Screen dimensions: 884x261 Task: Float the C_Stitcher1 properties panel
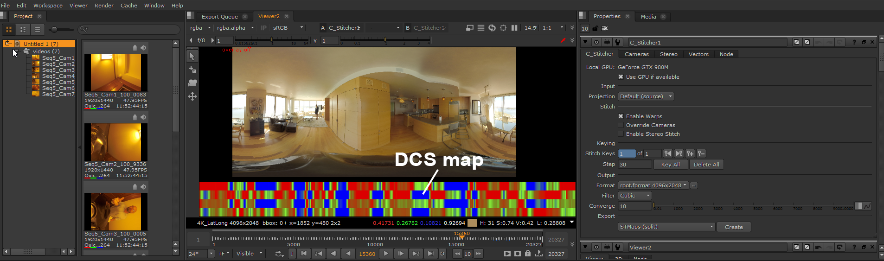864,42
